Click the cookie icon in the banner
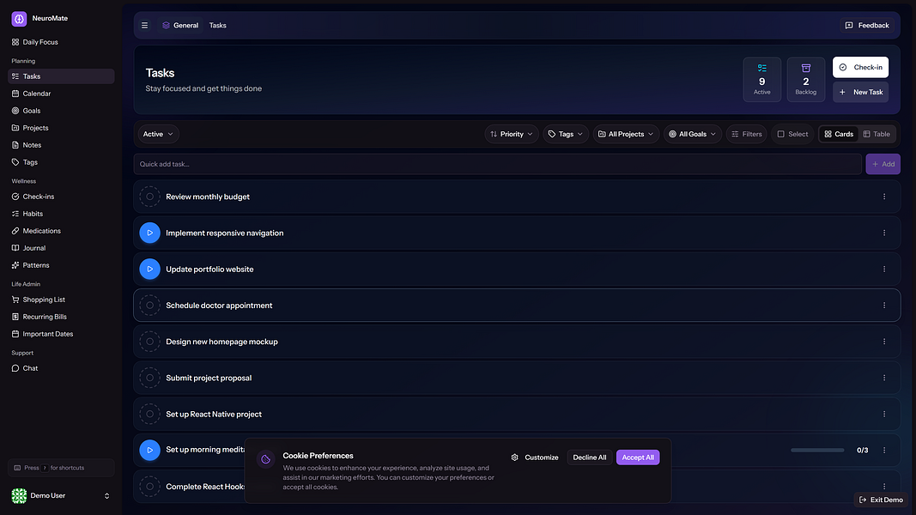This screenshot has height=515, width=916. (266, 459)
